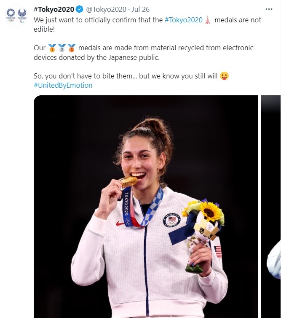Click the silver medal emoji
This screenshot has width=281, height=318.
tap(62, 48)
